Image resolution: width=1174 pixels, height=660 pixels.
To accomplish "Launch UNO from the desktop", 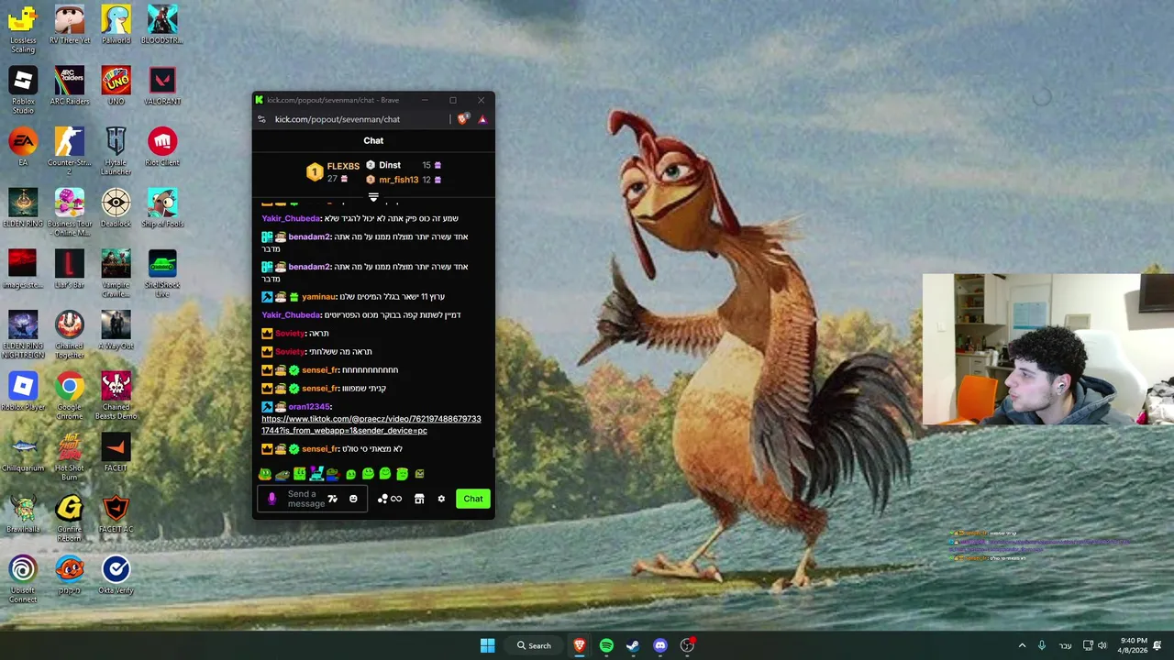I will point(116,86).
